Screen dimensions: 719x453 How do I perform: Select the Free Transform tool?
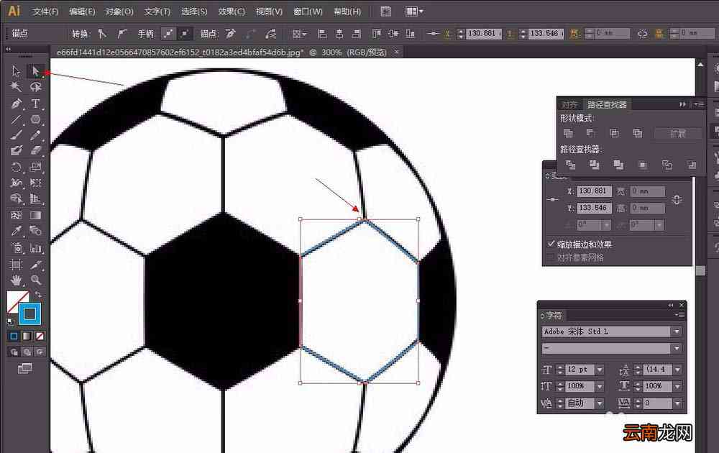click(x=35, y=183)
